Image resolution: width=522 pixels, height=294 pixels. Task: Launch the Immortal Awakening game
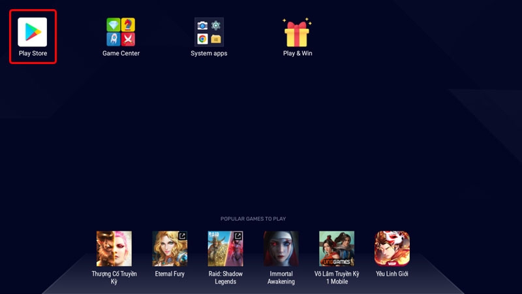[x=281, y=249]
